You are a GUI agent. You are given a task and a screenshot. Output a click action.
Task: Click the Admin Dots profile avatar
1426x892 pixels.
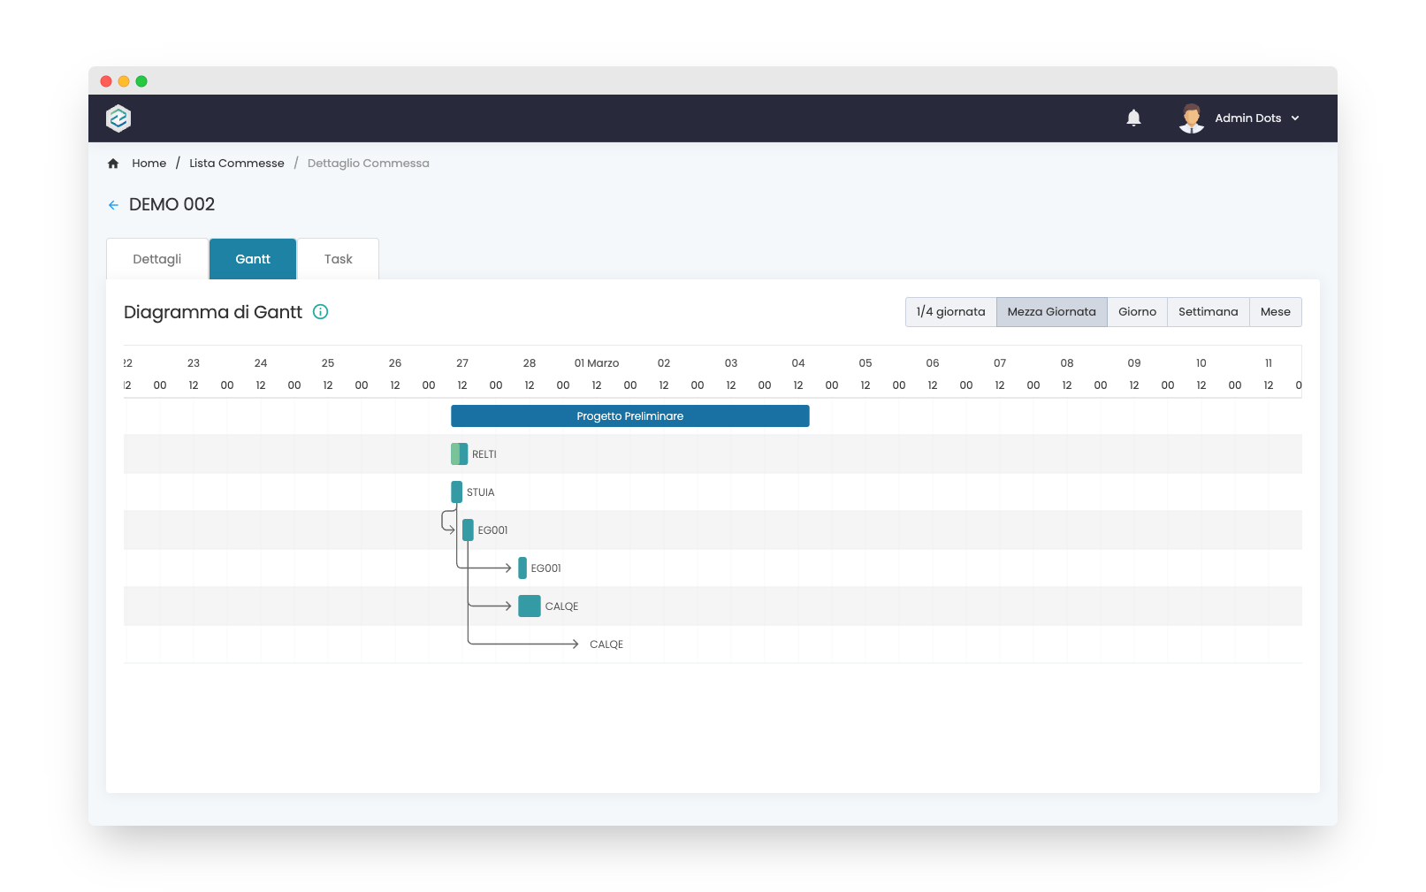click(1191, 118)
